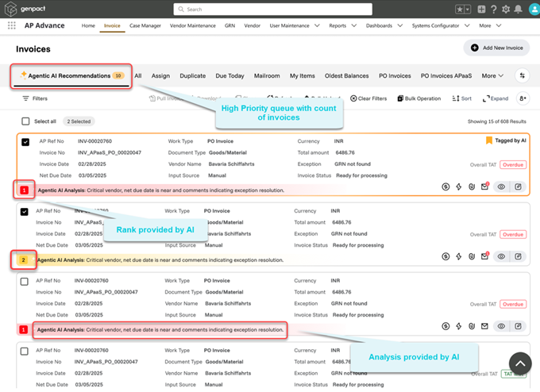
Task: Open notifications bell icon
Action: (518, 10)
